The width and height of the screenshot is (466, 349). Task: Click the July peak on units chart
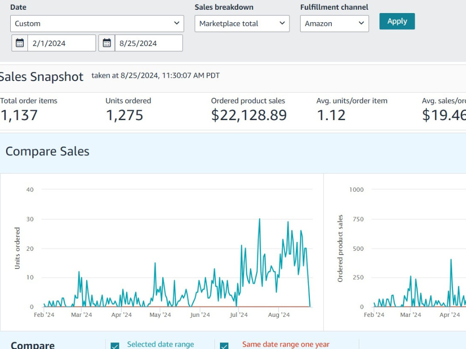(x=260, y=219)
